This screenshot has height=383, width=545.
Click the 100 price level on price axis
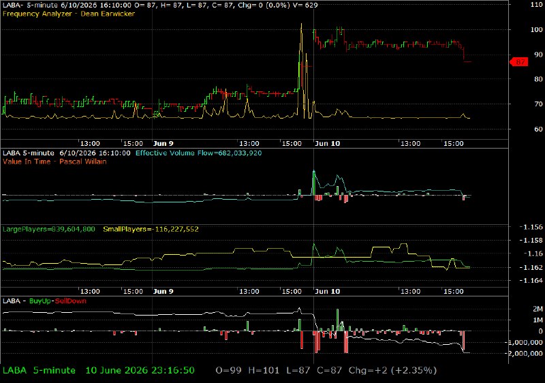pos(536,30)
